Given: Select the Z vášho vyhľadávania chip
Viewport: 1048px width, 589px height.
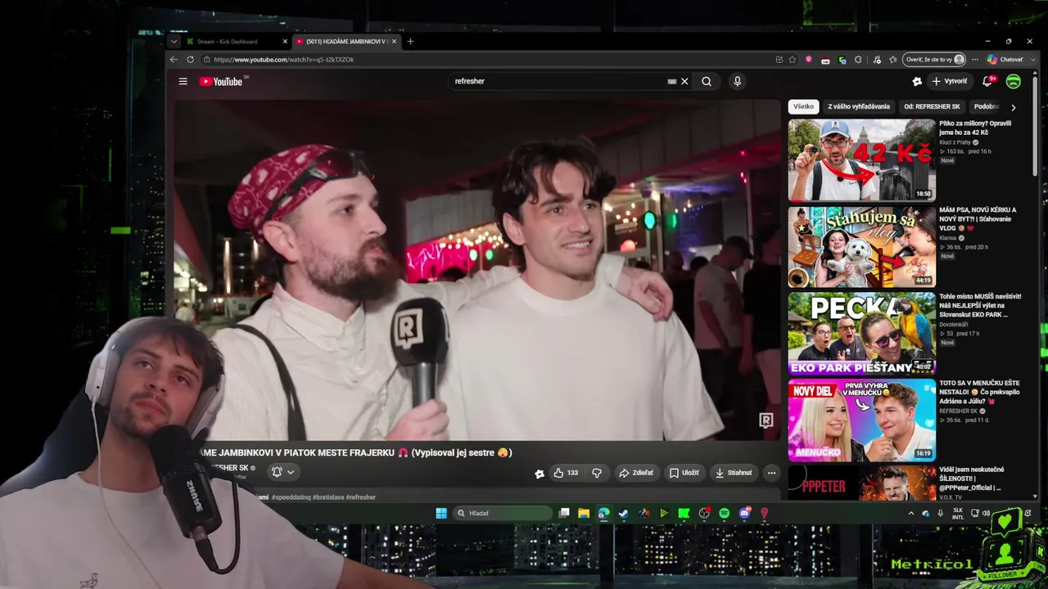Looking at the screenshot, I should 859,106.
